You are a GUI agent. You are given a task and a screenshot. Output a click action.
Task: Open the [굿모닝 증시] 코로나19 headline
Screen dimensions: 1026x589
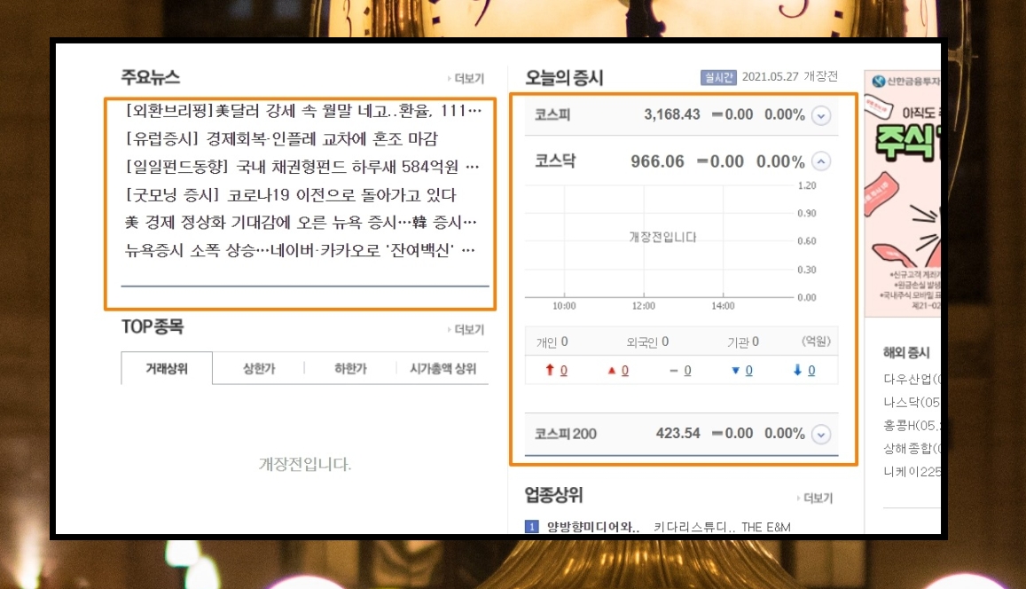click(291, 195)
